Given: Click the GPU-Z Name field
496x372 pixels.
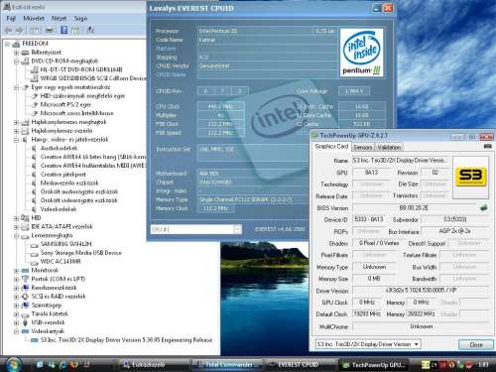Looking at the screenshot, I should click(x=400, y=161).
